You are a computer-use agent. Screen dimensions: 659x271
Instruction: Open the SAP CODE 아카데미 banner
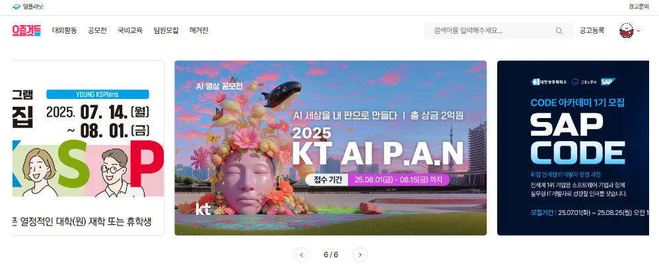[x=573, y=148]
